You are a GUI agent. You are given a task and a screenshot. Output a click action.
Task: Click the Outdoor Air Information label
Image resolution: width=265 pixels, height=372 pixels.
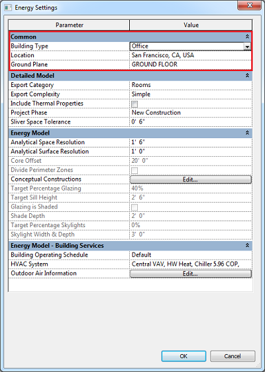click(x=44, y=273)
